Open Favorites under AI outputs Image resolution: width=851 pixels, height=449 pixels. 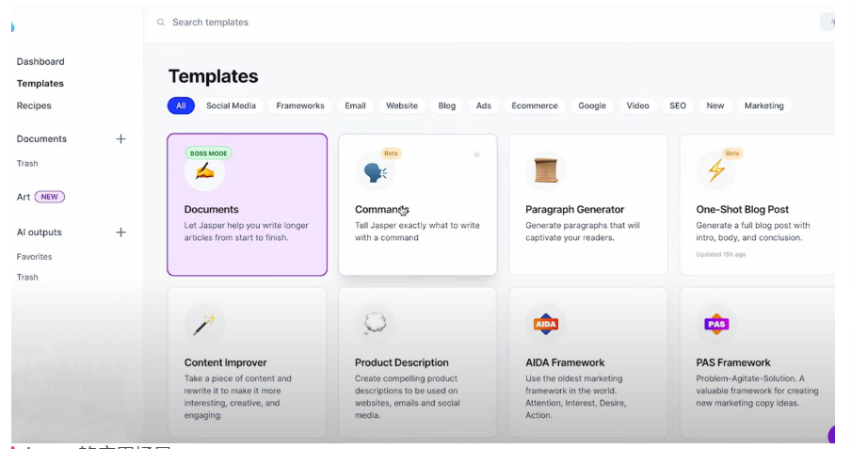34,257
